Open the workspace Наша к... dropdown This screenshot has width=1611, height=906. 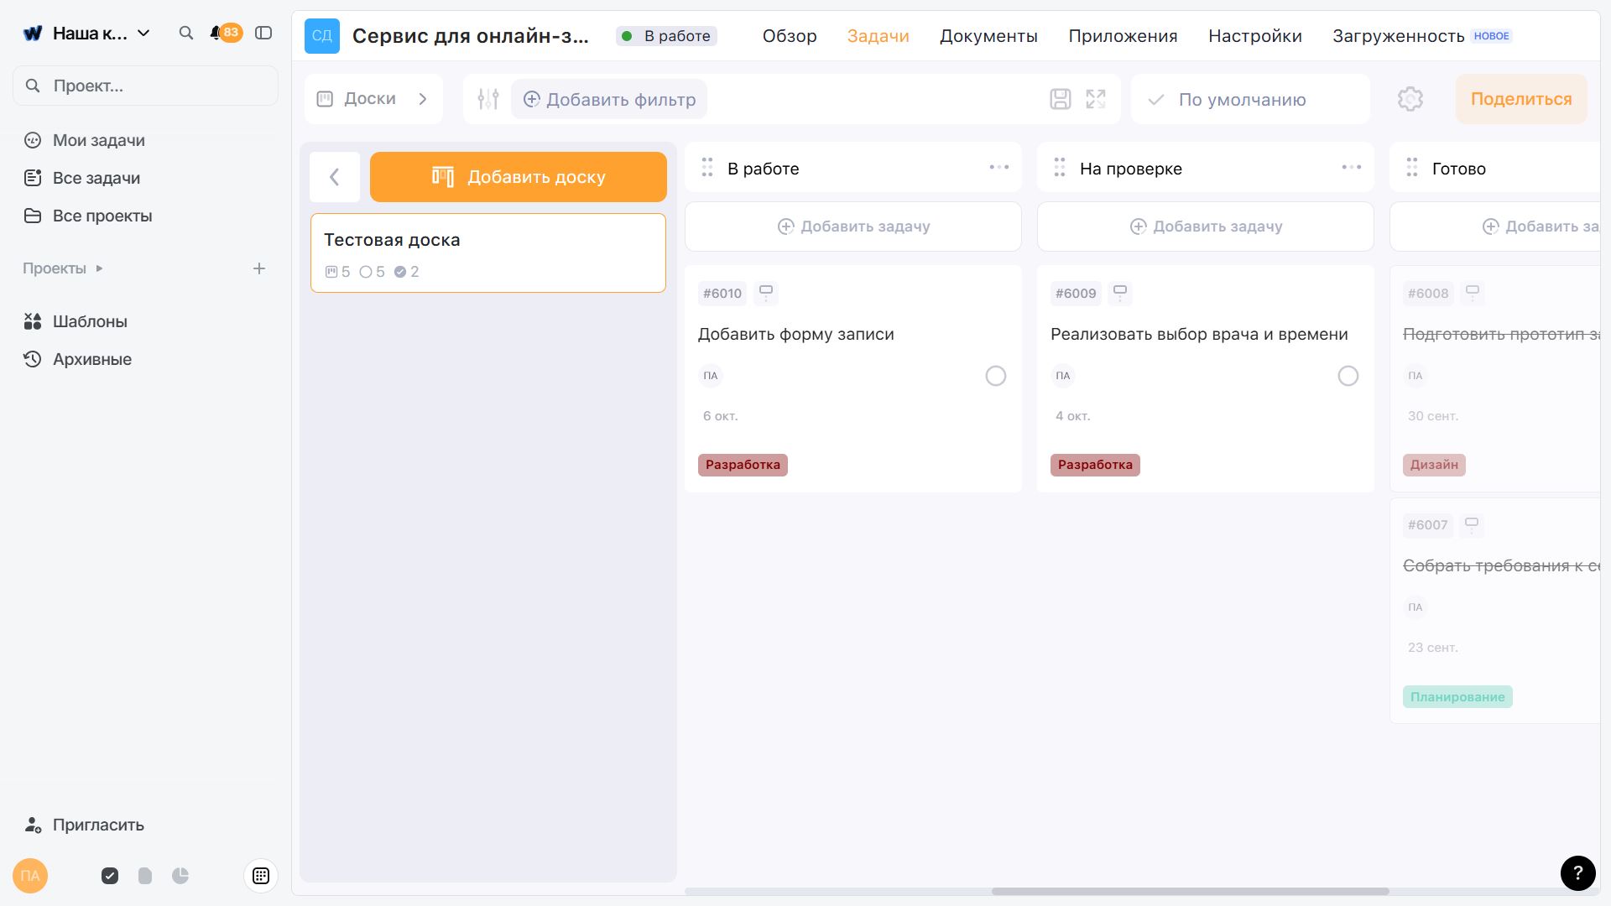pyautogui.click(x=87, y=33)
